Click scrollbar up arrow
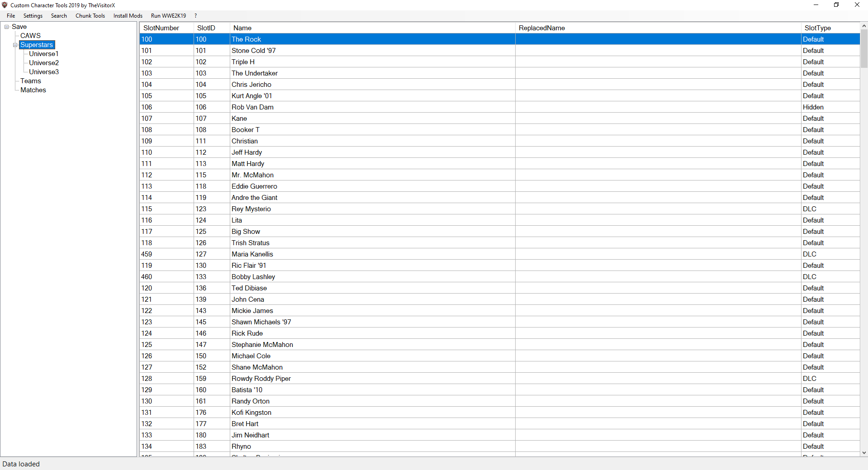Image resolution: width=868 pixels, height=470 pixels. [x=864, y=26]
